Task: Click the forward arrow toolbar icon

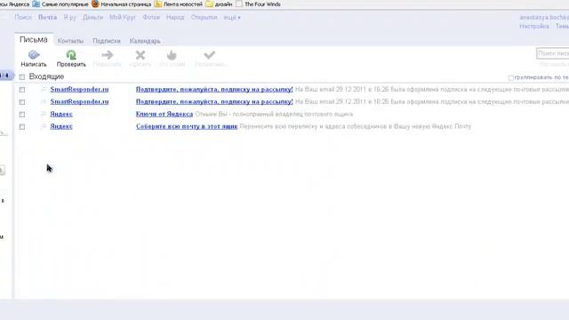Action: tap(107, 55)
